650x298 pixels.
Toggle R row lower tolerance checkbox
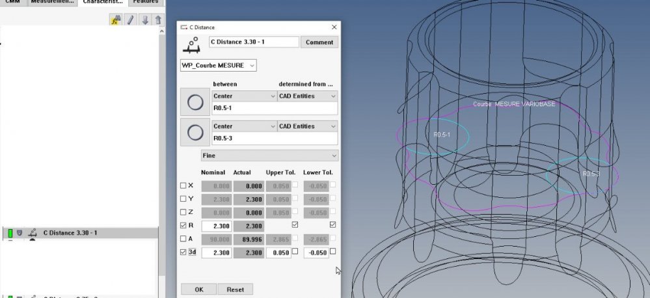tap(332, 224)
